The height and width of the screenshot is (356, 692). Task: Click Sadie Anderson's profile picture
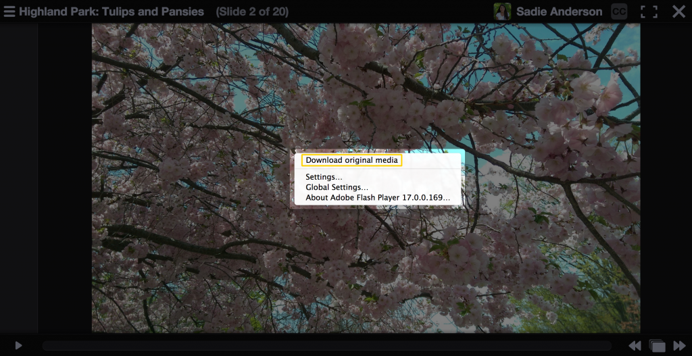pyautogui.click(x=502, y=11)
